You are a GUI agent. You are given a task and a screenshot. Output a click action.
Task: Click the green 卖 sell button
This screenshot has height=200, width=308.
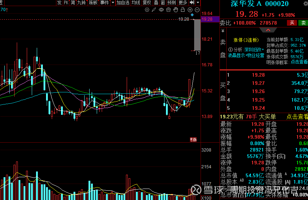[303, 23]
